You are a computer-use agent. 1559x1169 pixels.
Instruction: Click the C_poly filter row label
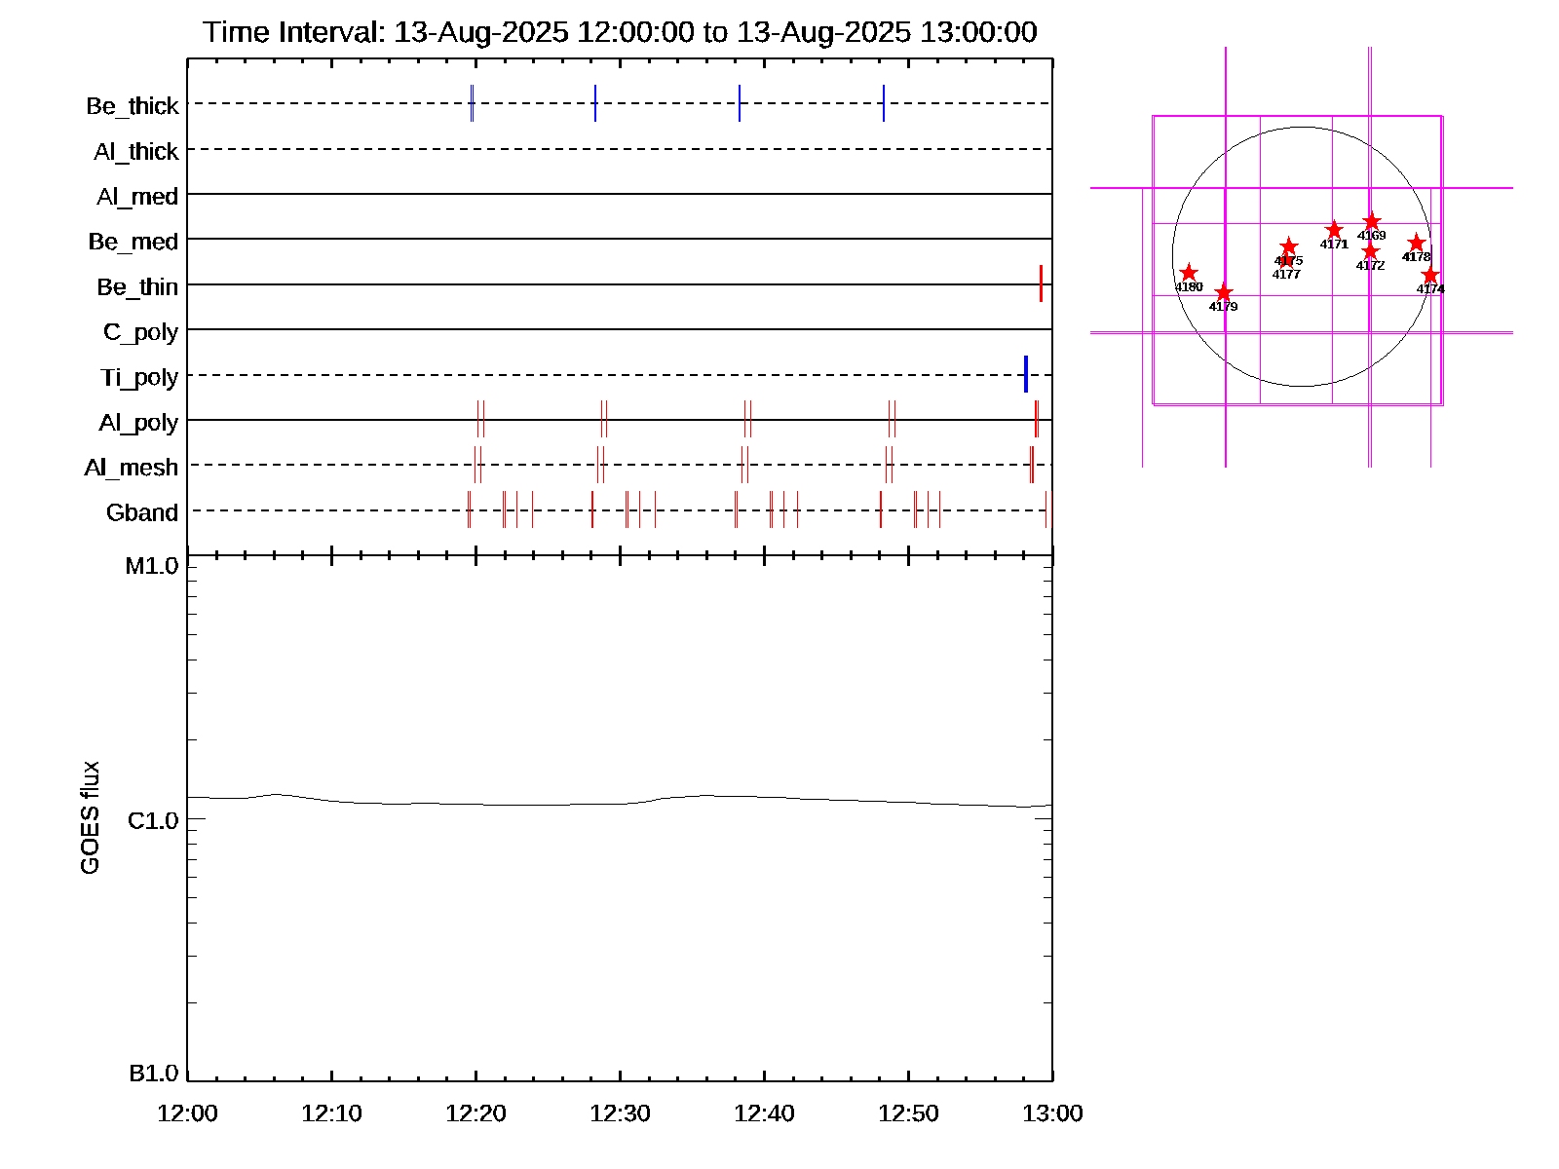(141, 332)
